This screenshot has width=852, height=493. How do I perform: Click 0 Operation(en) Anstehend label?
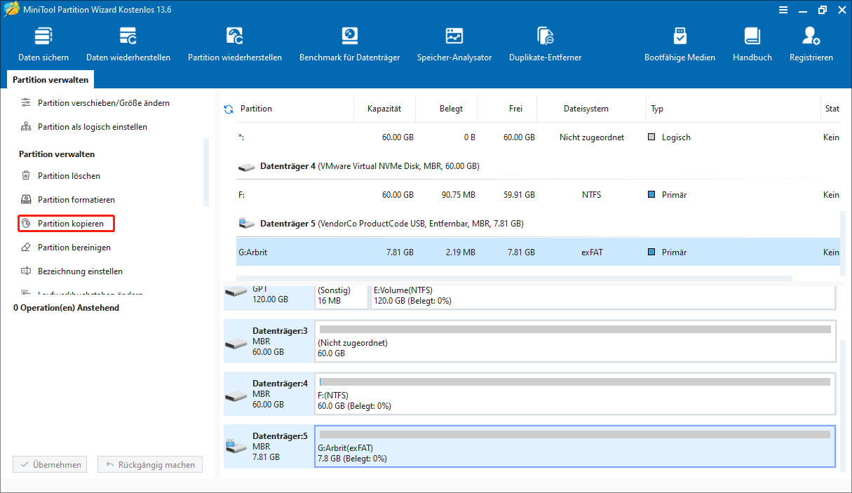[67, 308]
